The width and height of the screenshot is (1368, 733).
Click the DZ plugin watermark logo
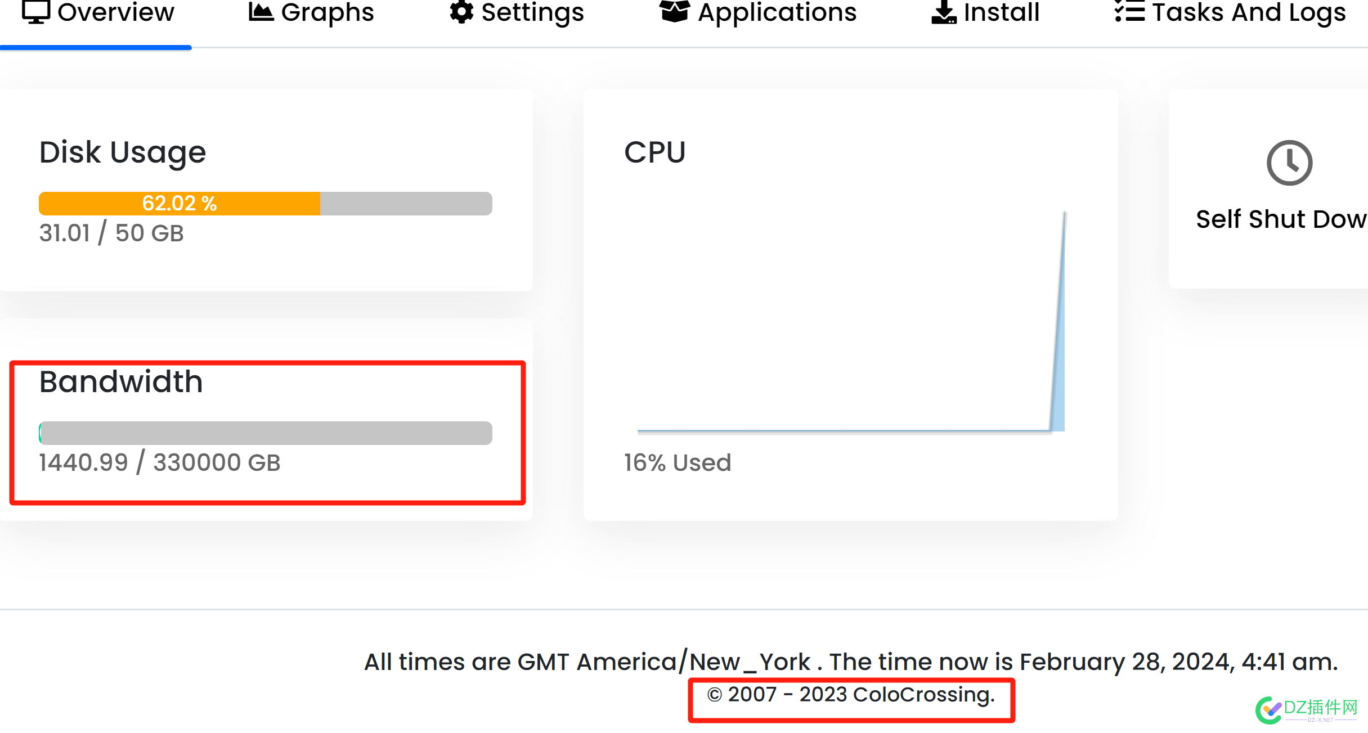point(1306,710)
